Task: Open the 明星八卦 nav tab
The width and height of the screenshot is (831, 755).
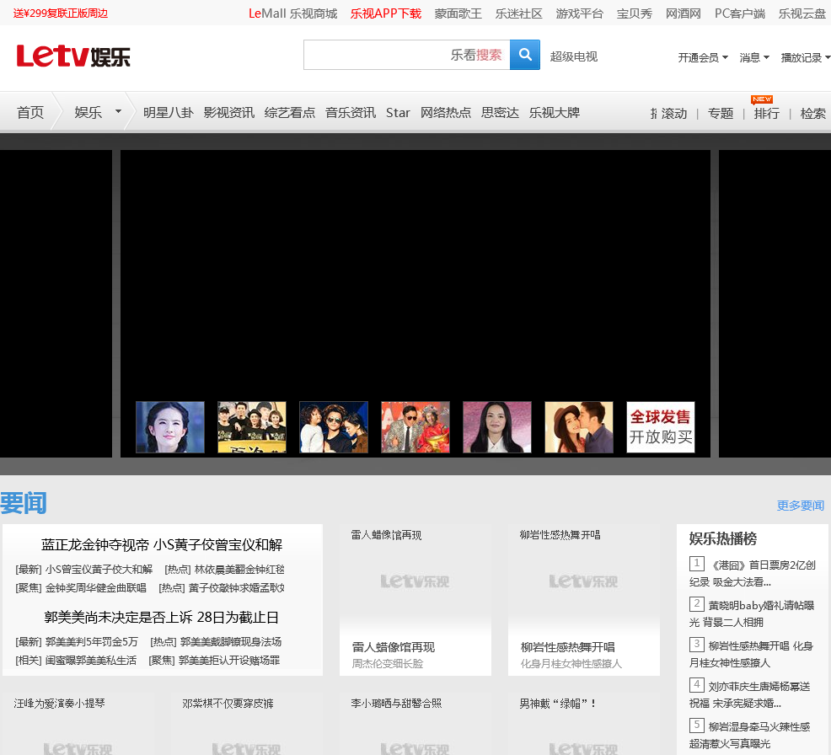Action: tap(168, 112)
